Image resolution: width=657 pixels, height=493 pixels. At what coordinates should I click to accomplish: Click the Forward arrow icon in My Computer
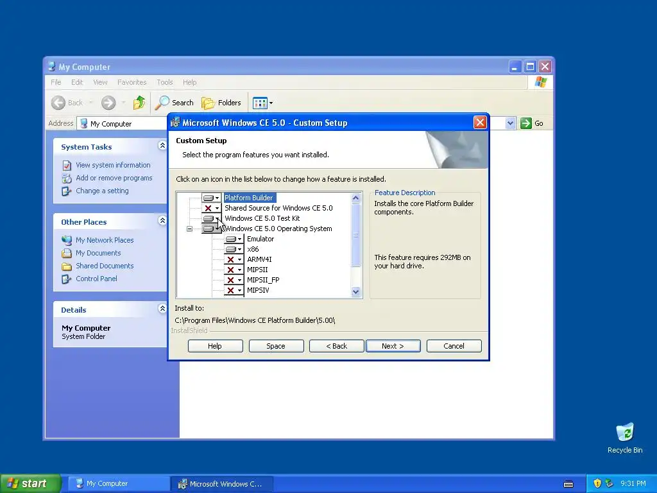tap(108, 103)
